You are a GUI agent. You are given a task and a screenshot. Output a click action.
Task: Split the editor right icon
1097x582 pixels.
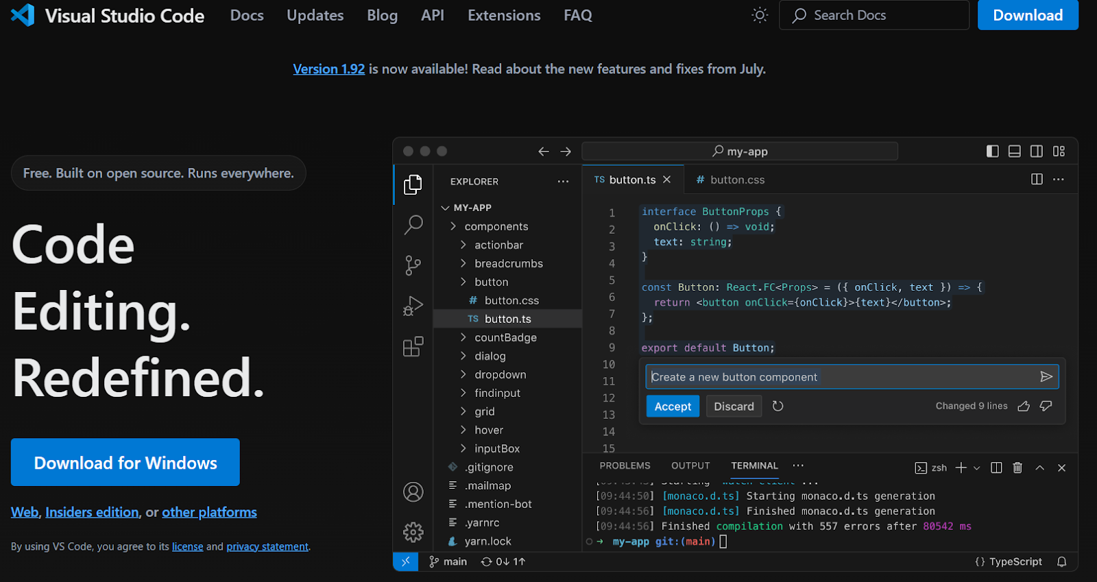pos(1037,179)
